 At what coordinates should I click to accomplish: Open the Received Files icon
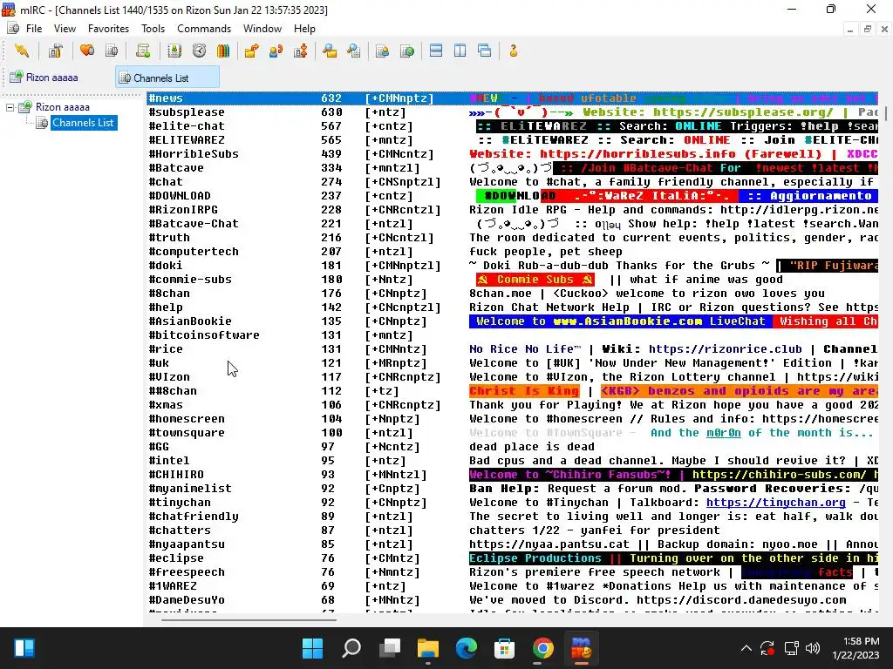(x=330, y=51)
